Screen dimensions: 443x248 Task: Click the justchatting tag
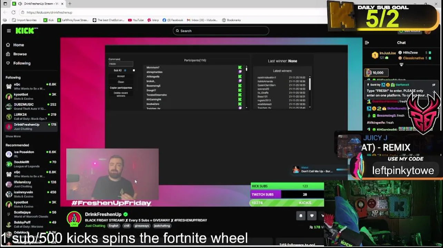tap(162, 226)
